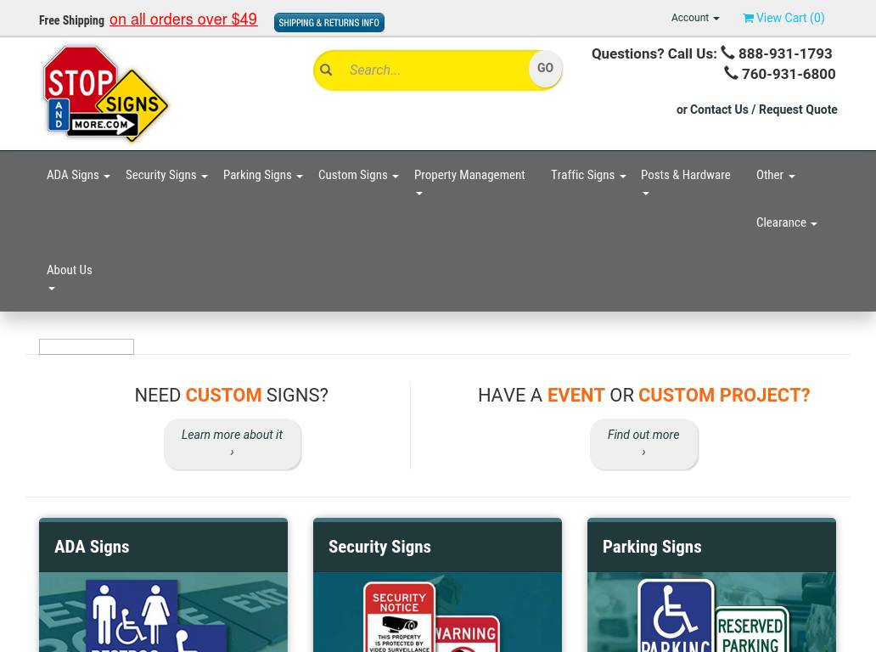Click the phone icon beside 760-931-6800
This screenshot has width=876, height=652.
(x=731, y=73)
